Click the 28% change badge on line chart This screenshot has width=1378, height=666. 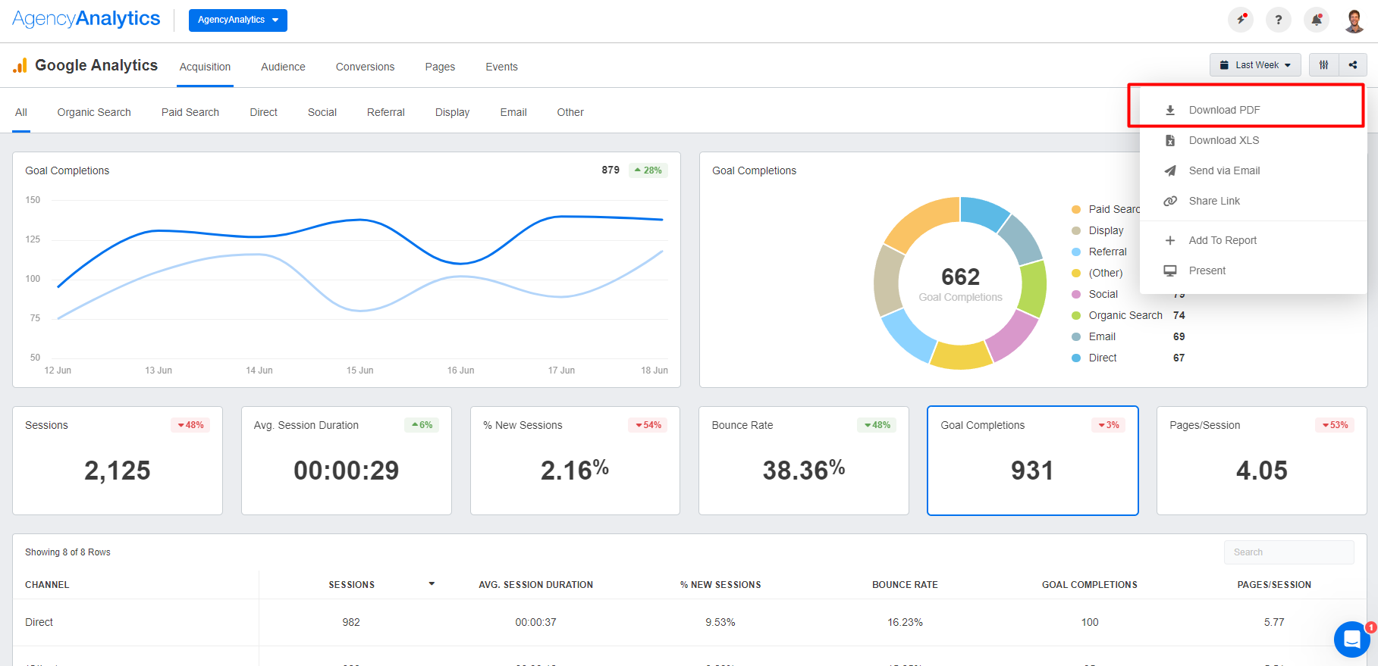648,170
